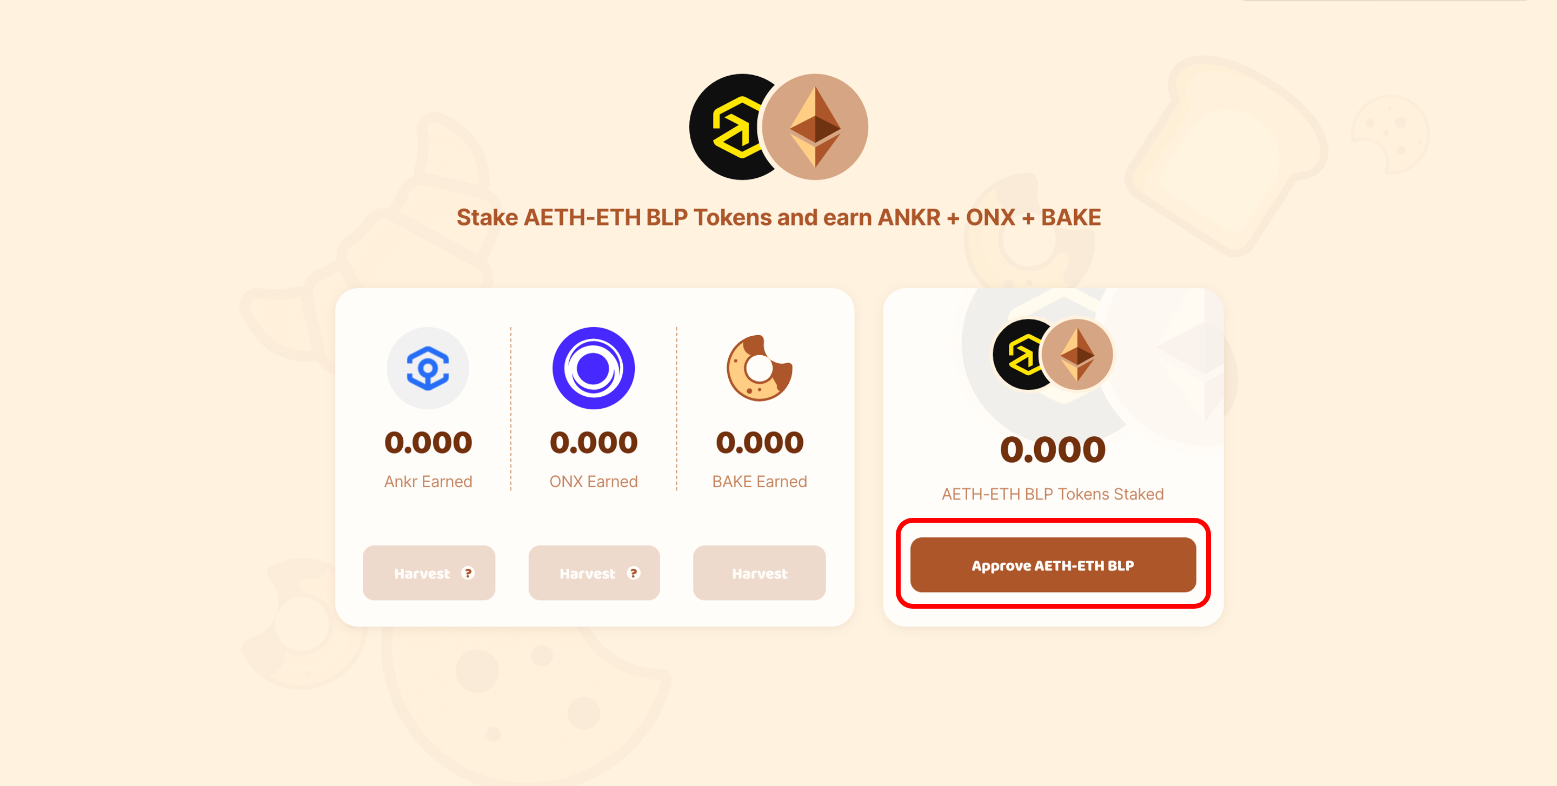Image resolution: width=1557 pixels, height=786 pixels.
Task: Click the Ankr token icon
Action: pyautogui.click(x=428, y=368)
